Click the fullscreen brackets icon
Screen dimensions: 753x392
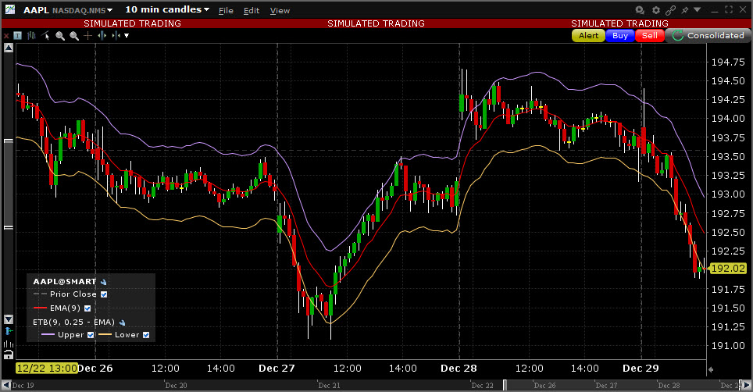pos(729,9)
